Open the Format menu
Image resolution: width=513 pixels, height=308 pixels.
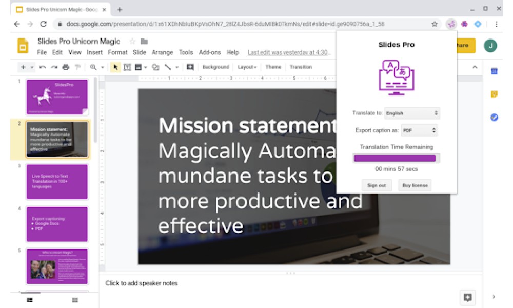[117, 52]
